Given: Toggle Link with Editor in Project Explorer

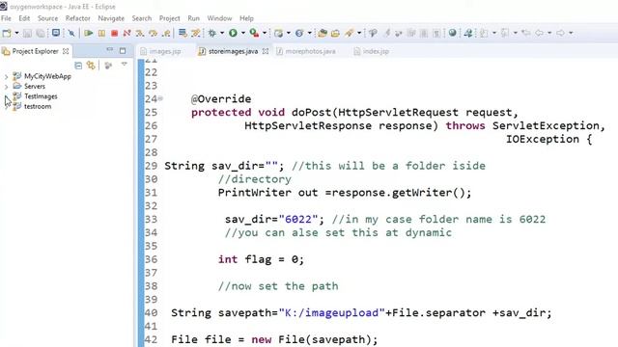Looking at the screenshot, I should pyautogui.click(x=91, y=66).
